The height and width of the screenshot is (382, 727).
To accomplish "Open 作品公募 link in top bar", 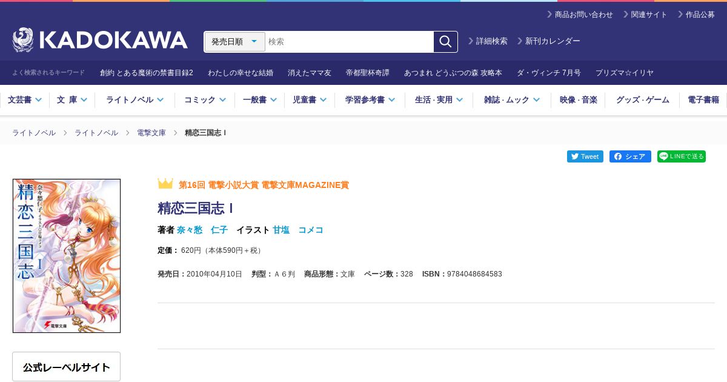I will [696, 15].
